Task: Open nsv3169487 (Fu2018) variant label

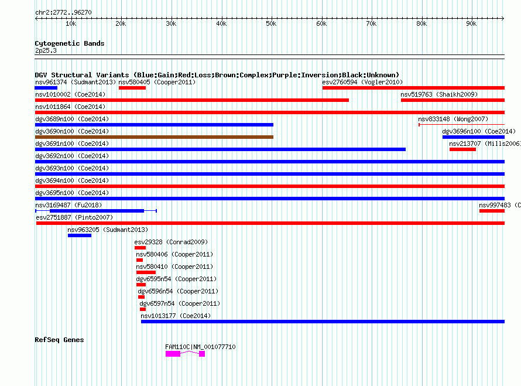Action: click(68, 205)
